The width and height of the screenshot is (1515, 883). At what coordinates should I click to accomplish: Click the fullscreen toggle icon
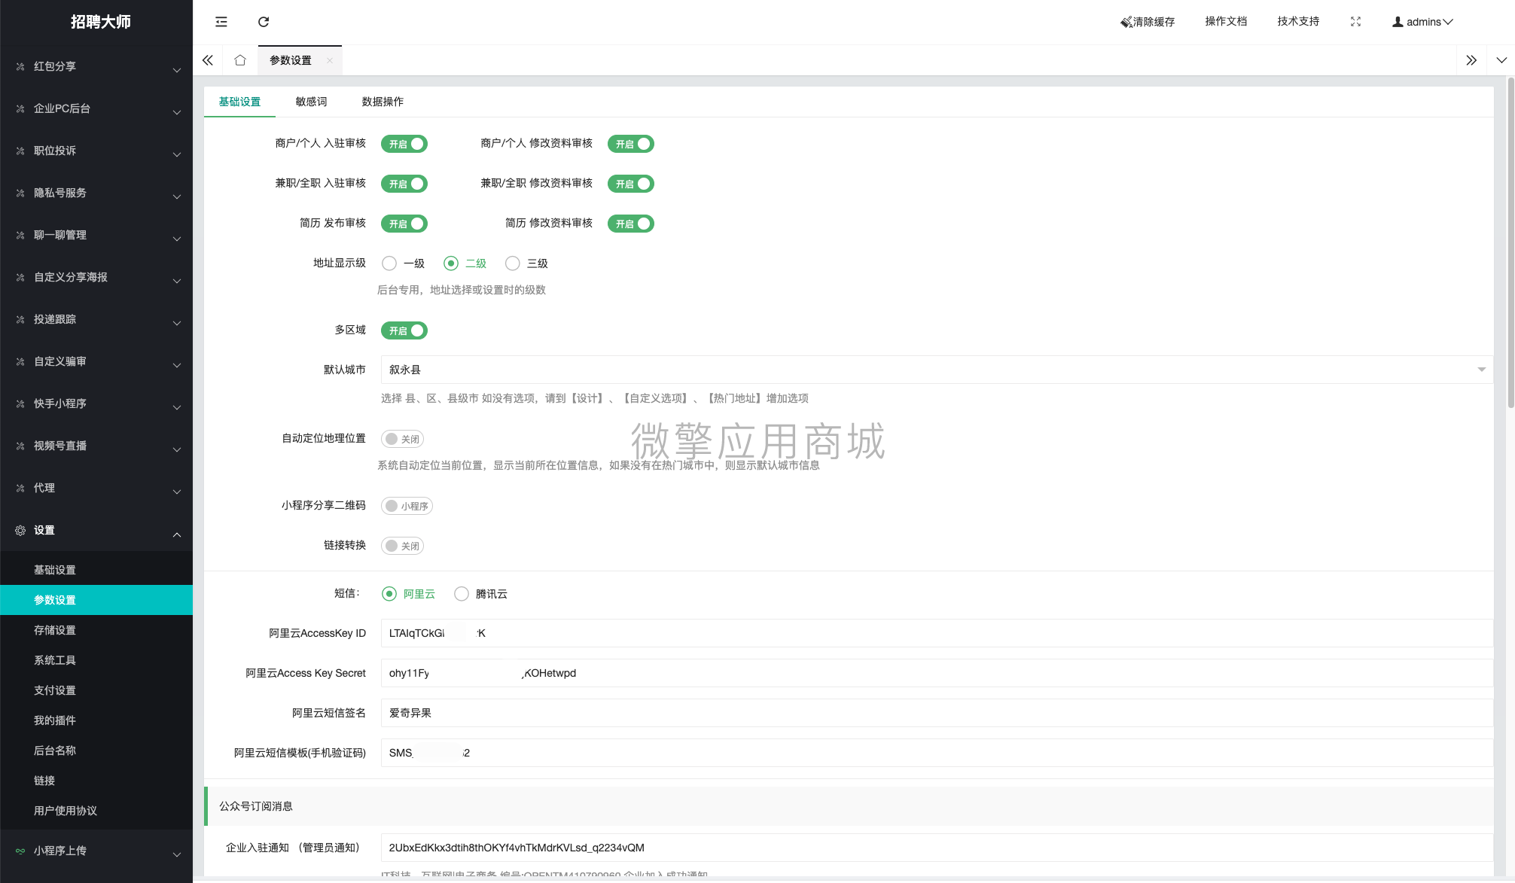1355,22
